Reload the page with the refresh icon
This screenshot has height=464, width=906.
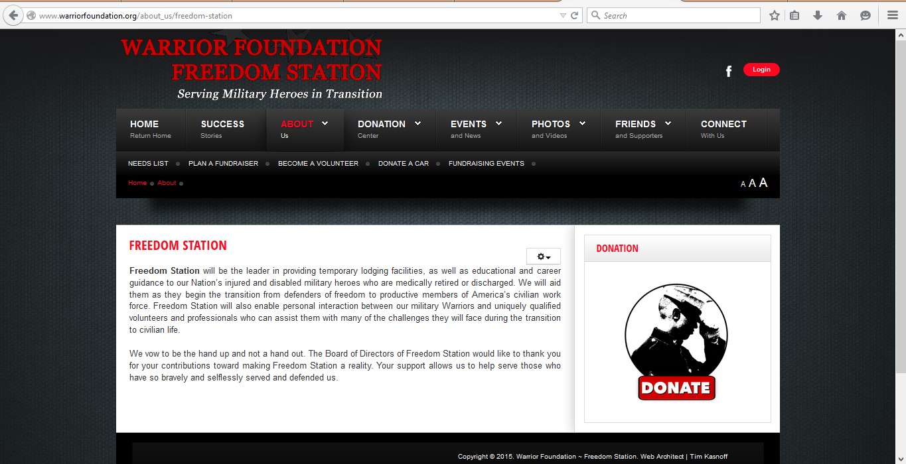tap(575, 15)
